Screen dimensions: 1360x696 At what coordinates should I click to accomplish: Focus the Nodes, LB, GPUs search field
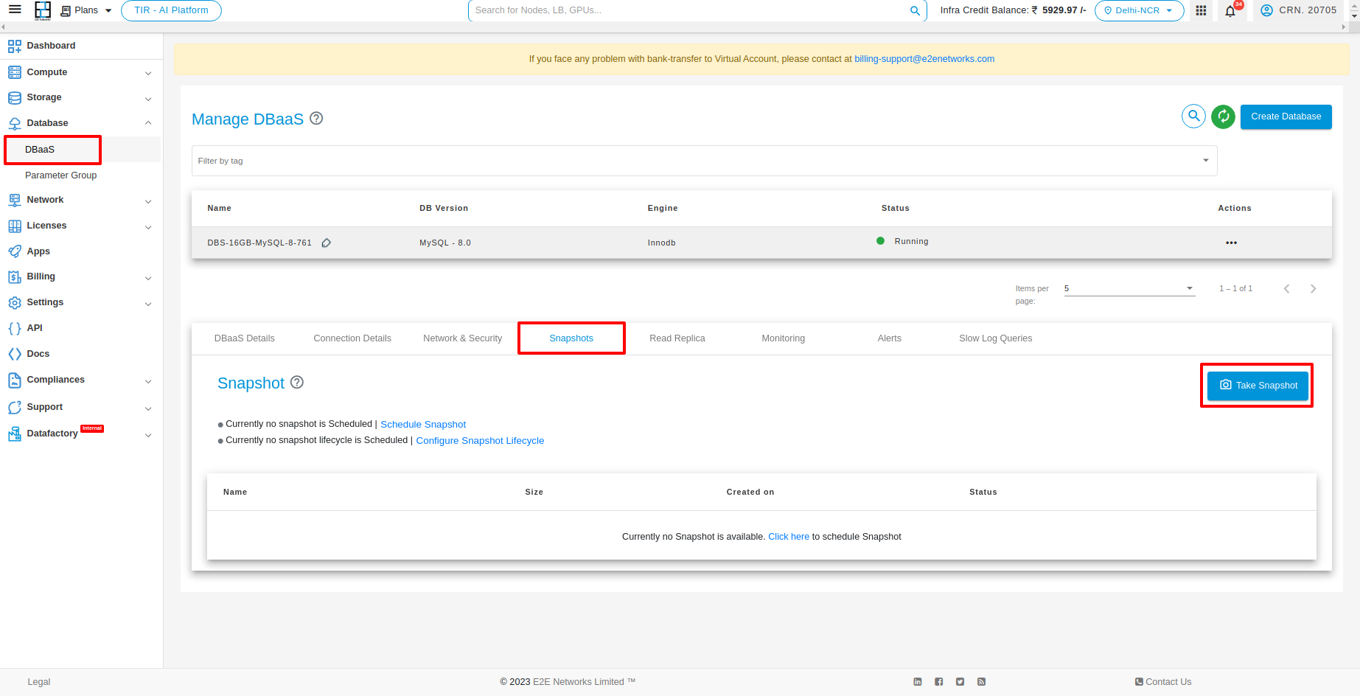[689, 10]
